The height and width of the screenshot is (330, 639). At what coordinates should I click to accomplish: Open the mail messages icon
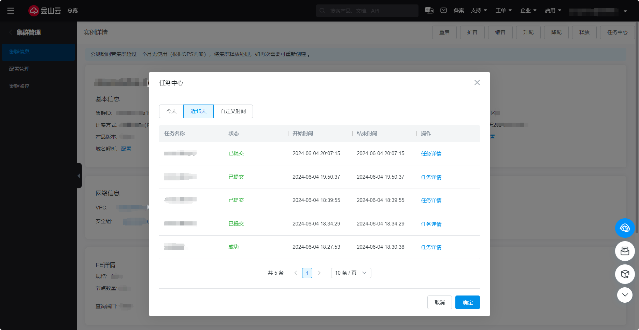click(443, 10)
